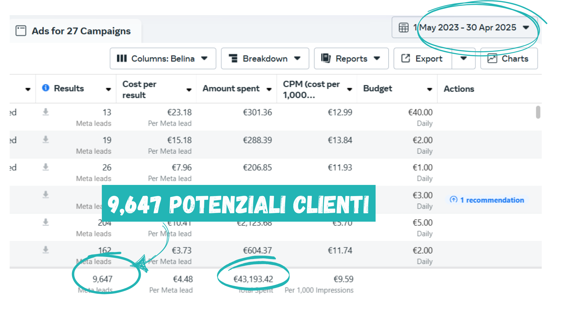
Task: Select the €11.74 CPM cell
Action: (x=340, y=250)
